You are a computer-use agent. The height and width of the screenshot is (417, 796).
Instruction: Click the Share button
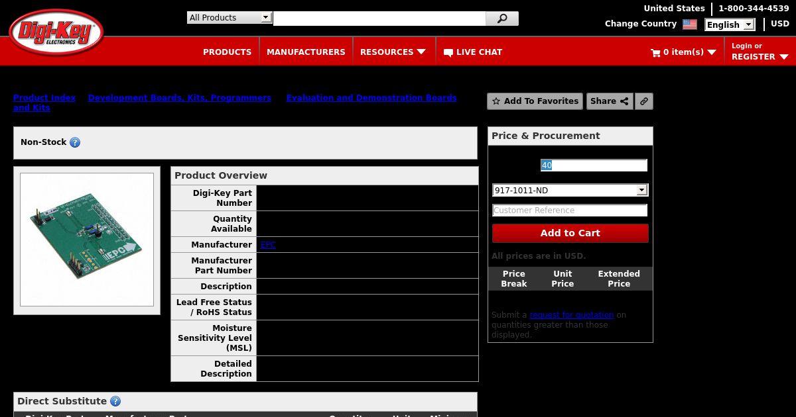click(609, 101)
